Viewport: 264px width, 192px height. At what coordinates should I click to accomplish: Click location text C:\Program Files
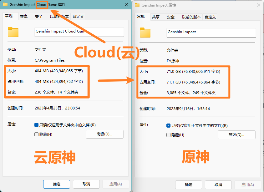[x=50, y=60]
